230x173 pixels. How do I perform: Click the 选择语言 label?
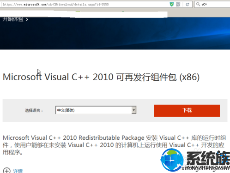[x=34, y=110]
